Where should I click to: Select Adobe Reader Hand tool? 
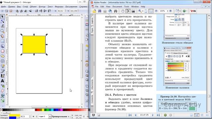tap(123, 11)
